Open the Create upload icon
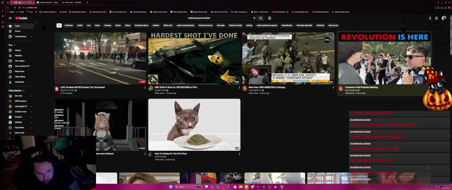Screen dimensions: 452x190 tap(430, 18)
